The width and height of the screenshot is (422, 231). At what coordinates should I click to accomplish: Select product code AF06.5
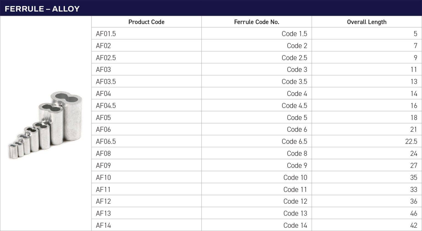point(106,141)
